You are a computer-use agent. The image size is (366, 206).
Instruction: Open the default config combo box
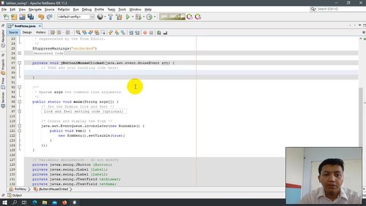(x=76, y=17)
